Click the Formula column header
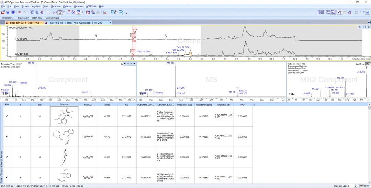The height and width of the screenshot is (188, 371). 88,104
